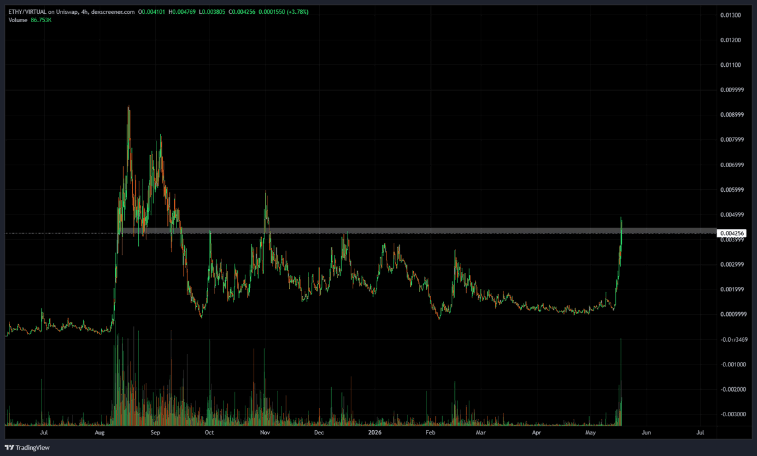This screenshot has height=456, width=757.
Task: Click the Mar label on time axis
Action: (x=481, y=433)
